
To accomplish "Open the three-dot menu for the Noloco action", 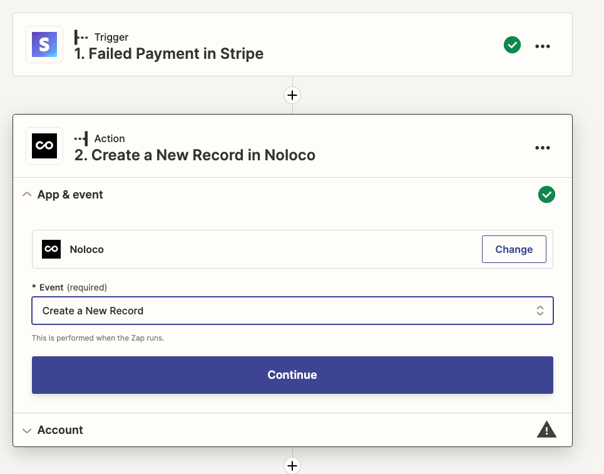I will click(x=542, y=148).
